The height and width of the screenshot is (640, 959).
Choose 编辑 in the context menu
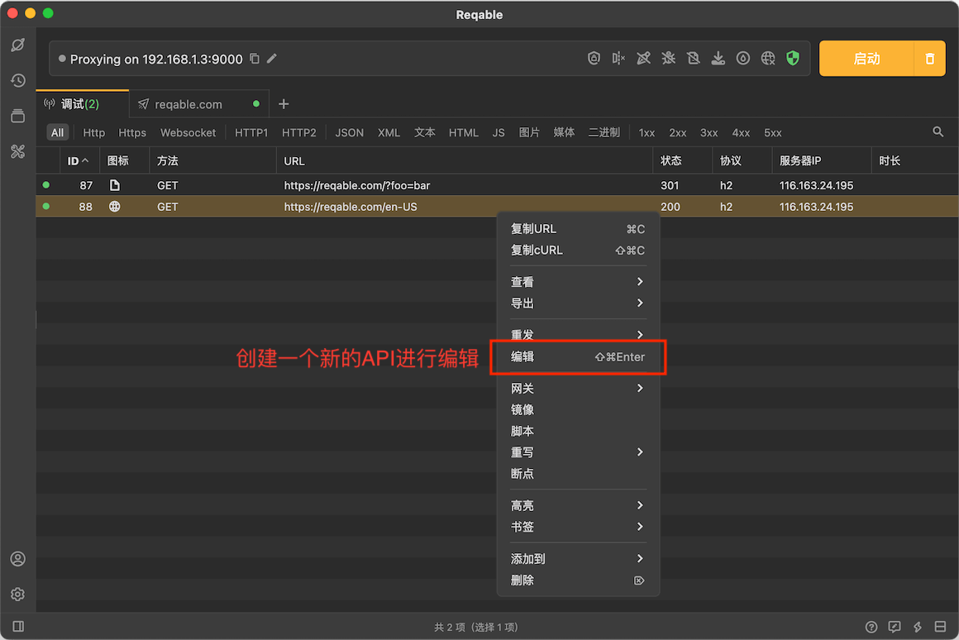(x=578, y=356)
